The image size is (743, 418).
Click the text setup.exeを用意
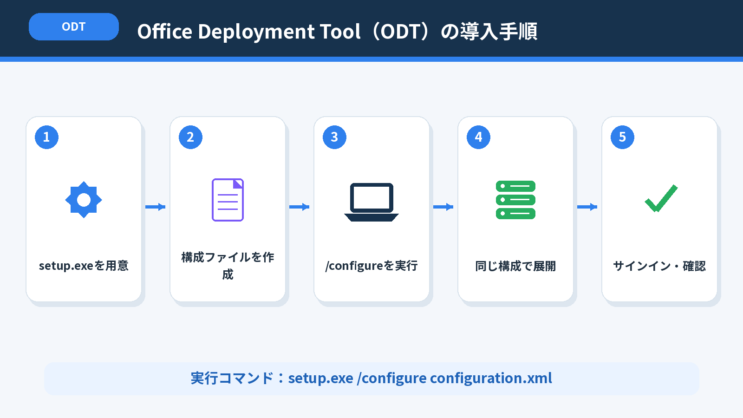(84, 266)
